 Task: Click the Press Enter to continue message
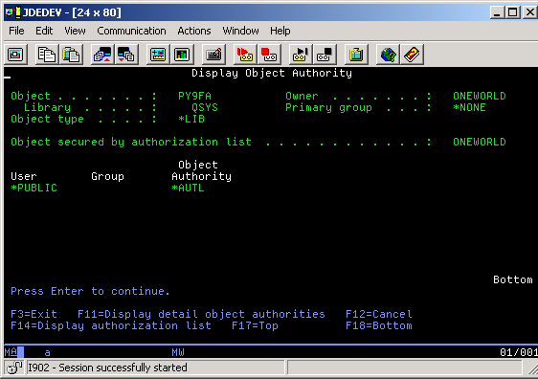(x=90, y=292)
